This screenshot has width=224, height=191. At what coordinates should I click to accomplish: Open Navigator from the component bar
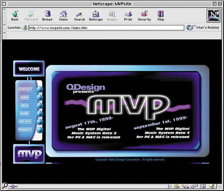coord(177,186)
